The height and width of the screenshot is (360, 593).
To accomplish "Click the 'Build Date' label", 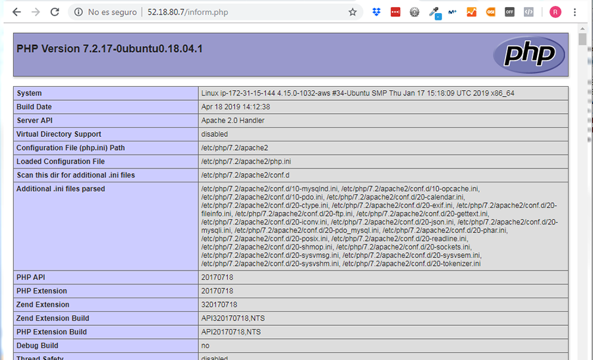I will tap(34, 107).
